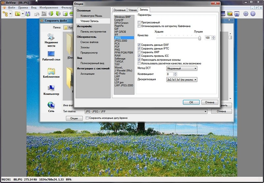Select the Crop tool in toolbar
The width and height of the screenshot is (264, 183).
click(x=44, y=14)
